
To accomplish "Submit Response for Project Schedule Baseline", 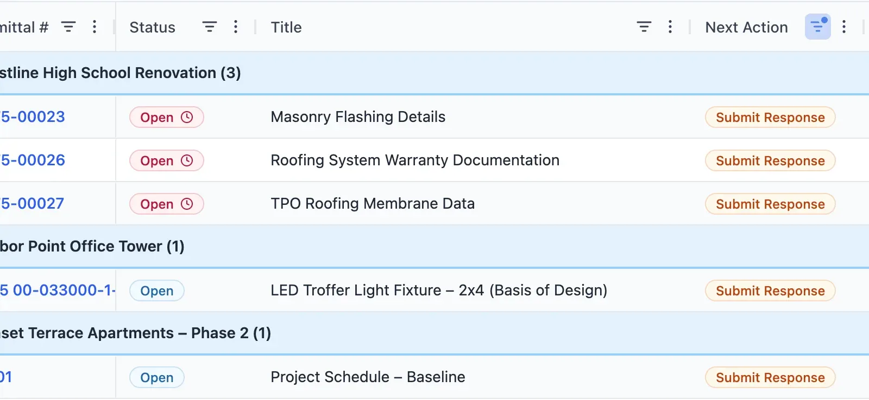I will (769, 377).
